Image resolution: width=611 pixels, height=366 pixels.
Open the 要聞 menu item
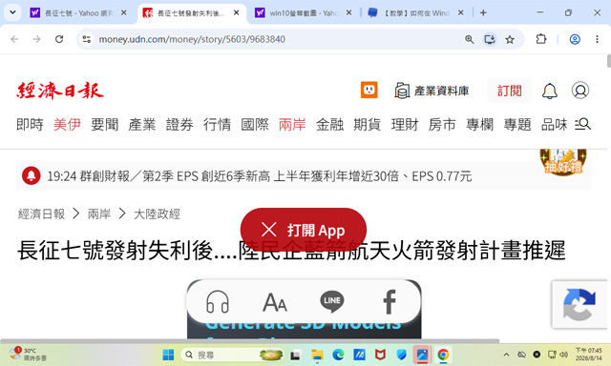click(x=105, y=125)
